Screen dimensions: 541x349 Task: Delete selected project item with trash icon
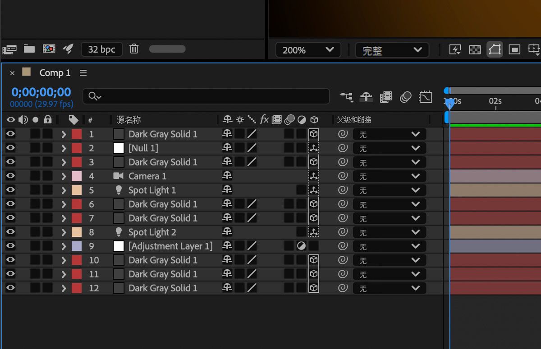coord(134,49)
